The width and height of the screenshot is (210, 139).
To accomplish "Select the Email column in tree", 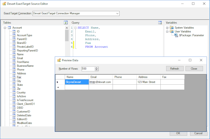I will tap(20, 58).
